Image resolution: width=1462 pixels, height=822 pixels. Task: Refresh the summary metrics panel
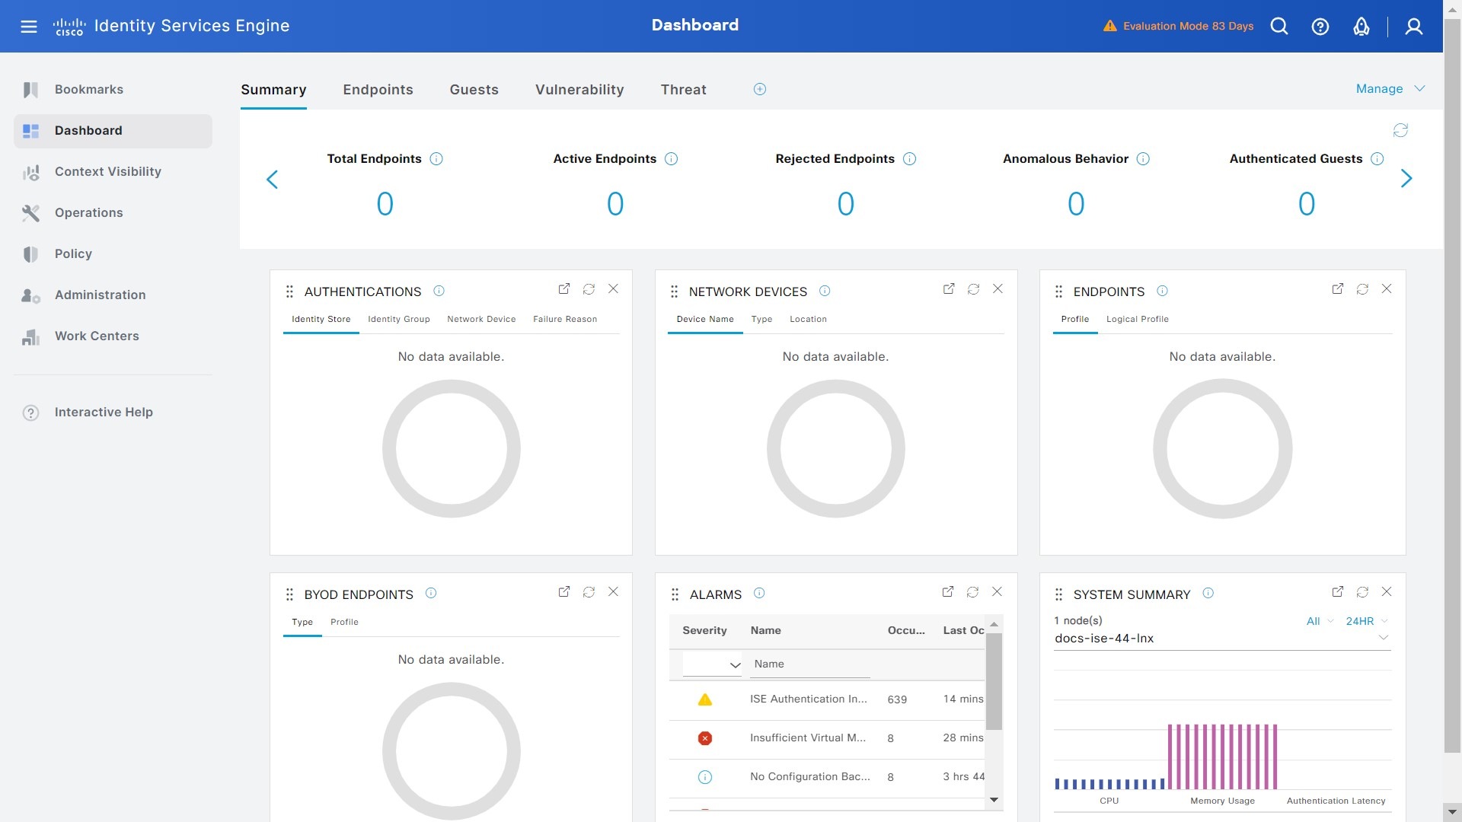point(1400,130)
